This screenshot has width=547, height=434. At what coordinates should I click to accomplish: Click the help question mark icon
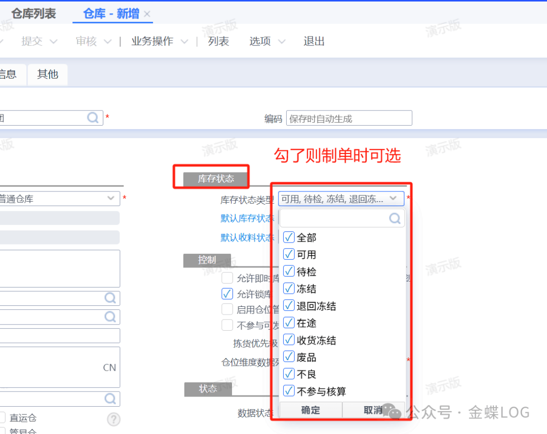pyautogui.click(x=114, y=419)
